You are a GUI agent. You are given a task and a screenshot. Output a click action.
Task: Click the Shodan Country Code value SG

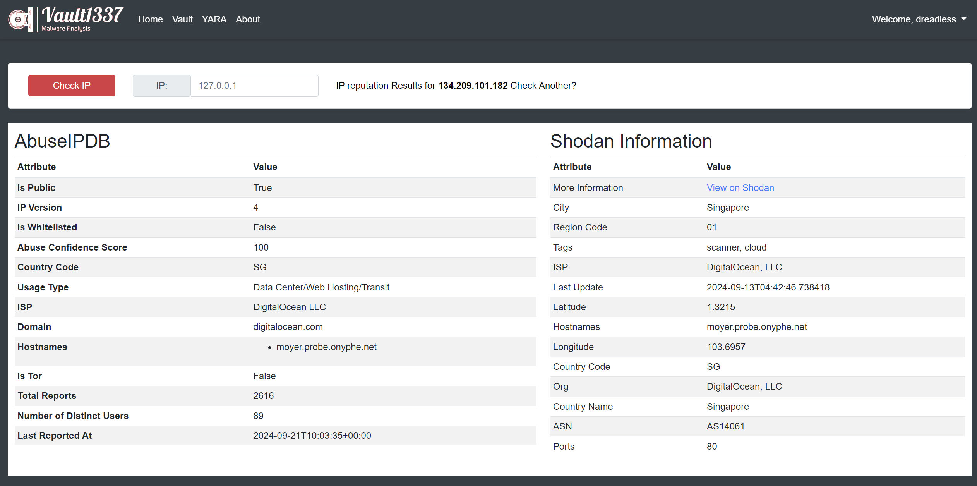(713, 367)
